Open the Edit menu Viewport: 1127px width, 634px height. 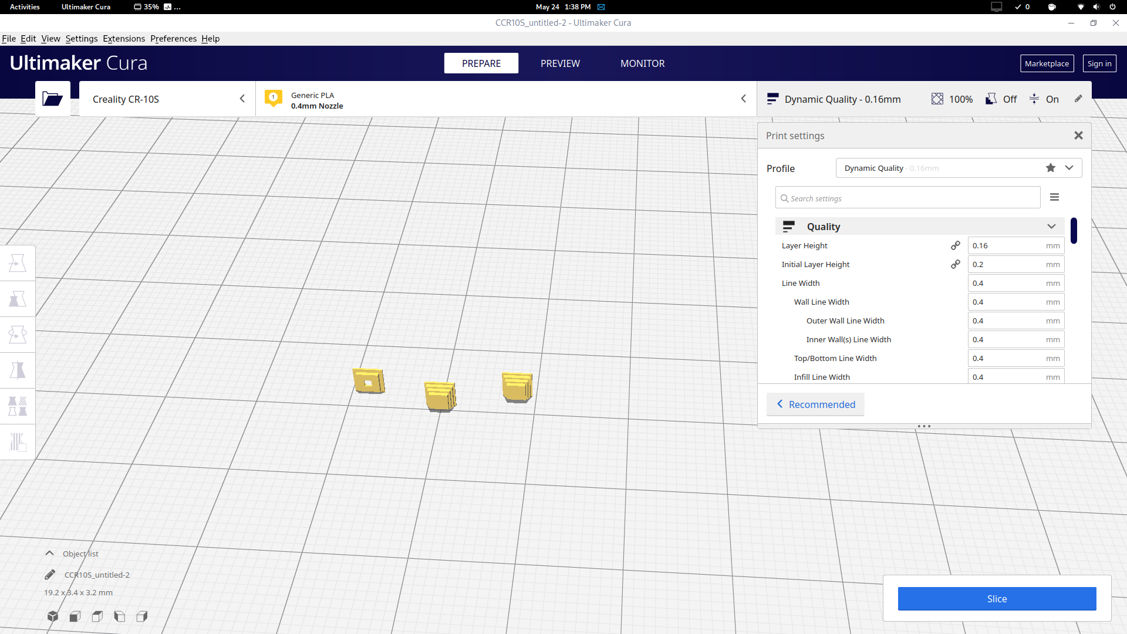coord(28,39)
